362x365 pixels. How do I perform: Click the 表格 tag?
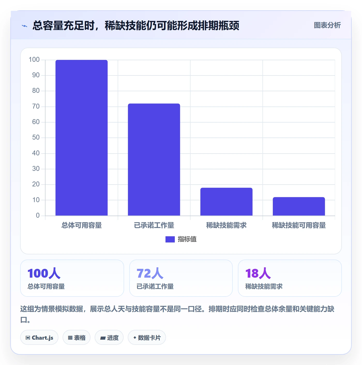coord(77,338)
